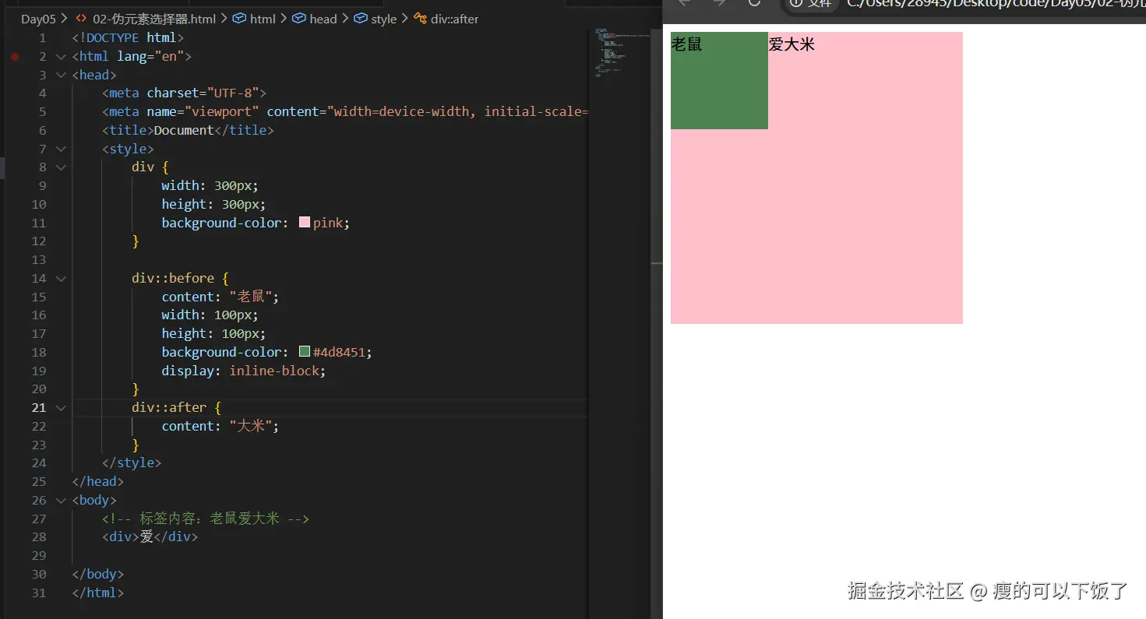Toggle the breakpoint dot on line 2
Viewport: 1146px width, 619px height.
coord(14,57)
